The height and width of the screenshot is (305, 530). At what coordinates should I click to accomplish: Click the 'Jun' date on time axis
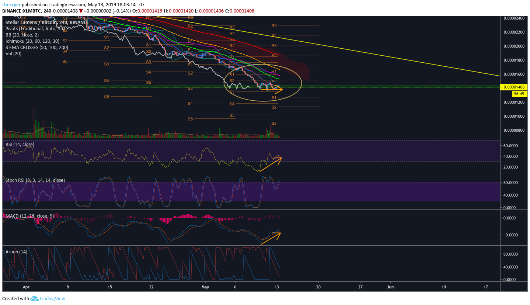point(390,287)
